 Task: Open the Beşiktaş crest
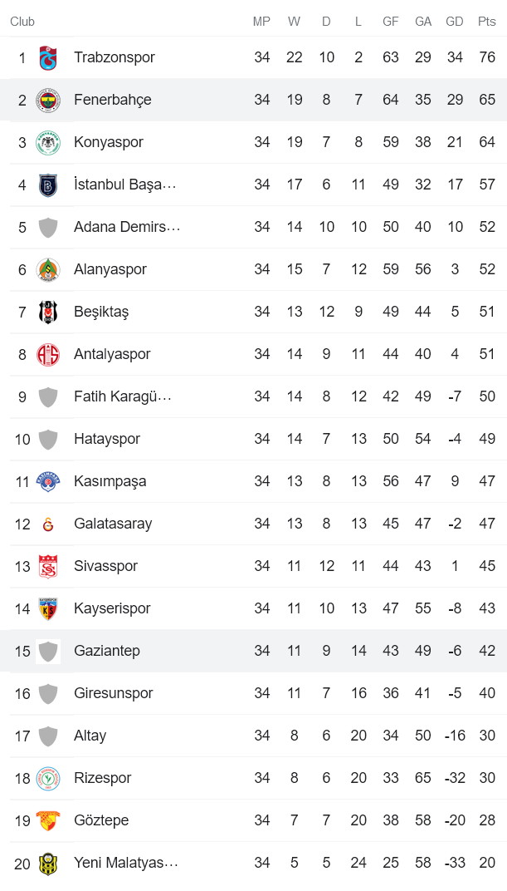click(x=47, y=312)
